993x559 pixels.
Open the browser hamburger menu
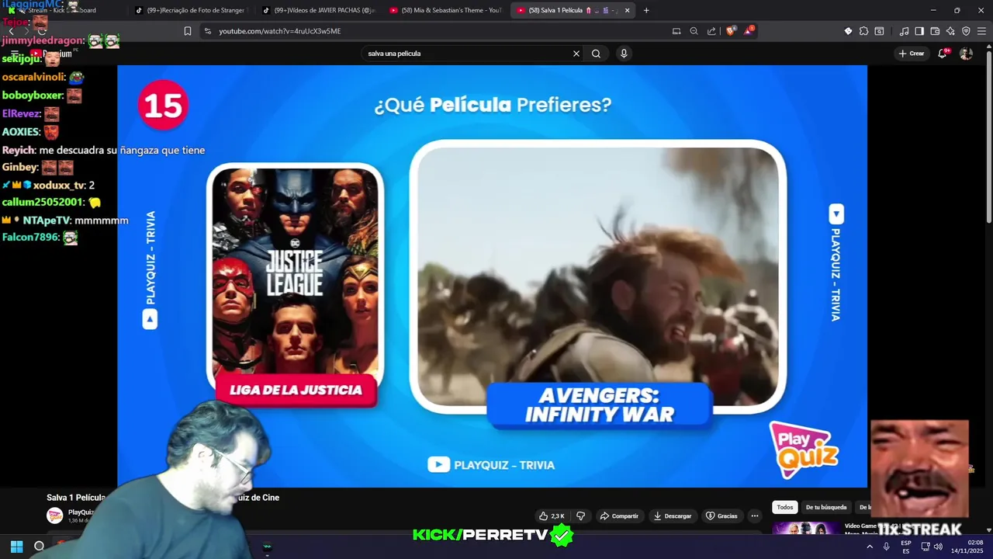(981, 31)
